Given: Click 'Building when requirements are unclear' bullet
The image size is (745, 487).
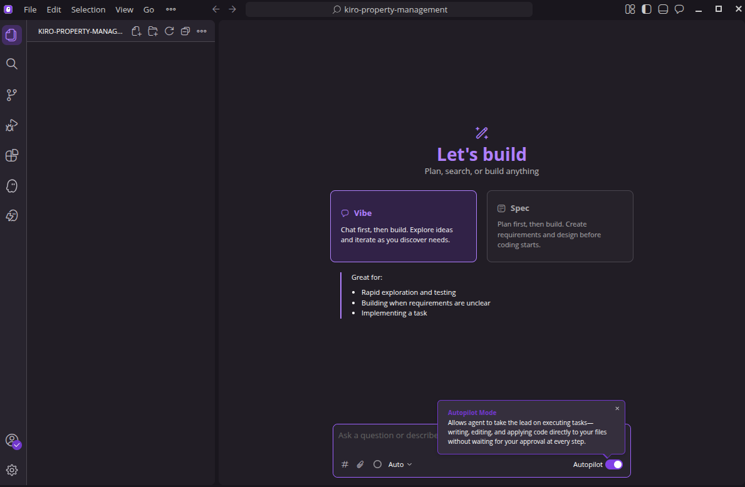Looking at the screenshot, I should [x=425, y=303].
